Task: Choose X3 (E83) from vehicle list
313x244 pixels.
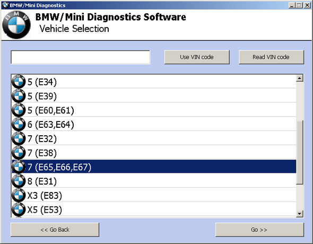Action: (x=154, y=195)
